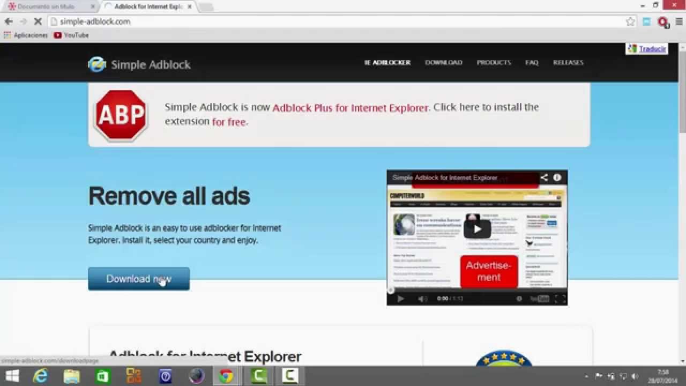
Task: Open a new tab
Action: point(206,6)
